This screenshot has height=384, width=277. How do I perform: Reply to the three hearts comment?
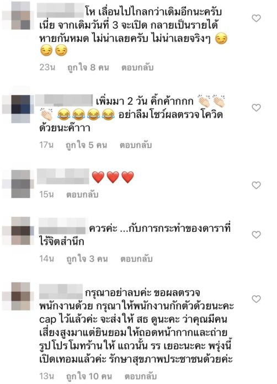[x=82, y=194]
